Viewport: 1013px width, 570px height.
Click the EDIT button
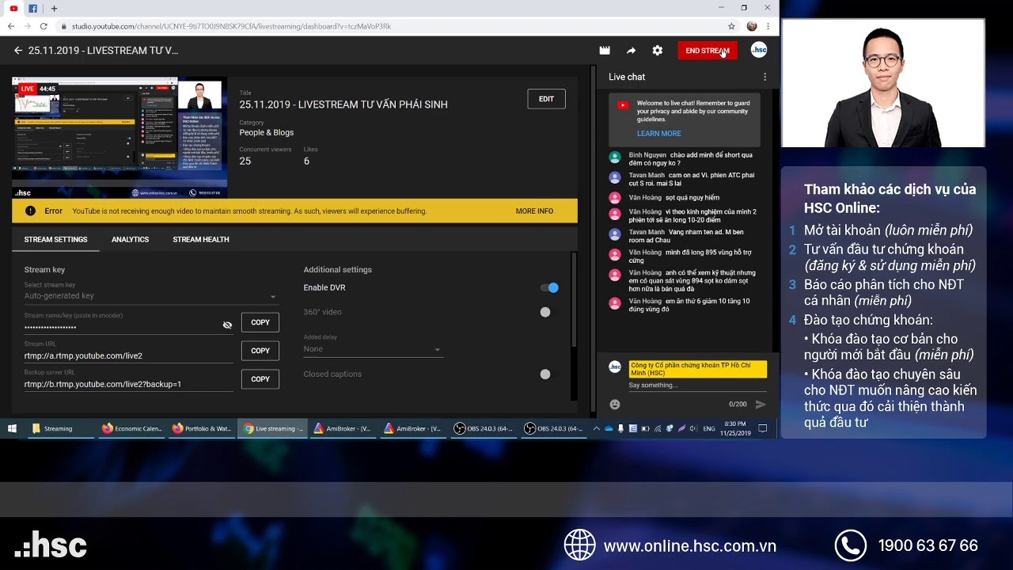(x=546, y=99)
